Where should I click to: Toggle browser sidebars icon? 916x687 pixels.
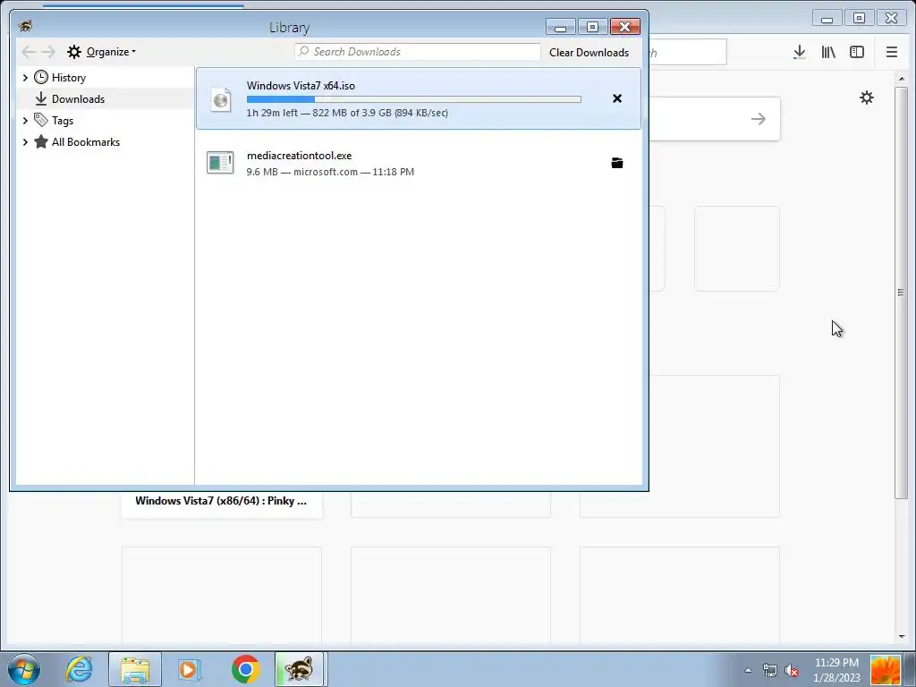857,52
